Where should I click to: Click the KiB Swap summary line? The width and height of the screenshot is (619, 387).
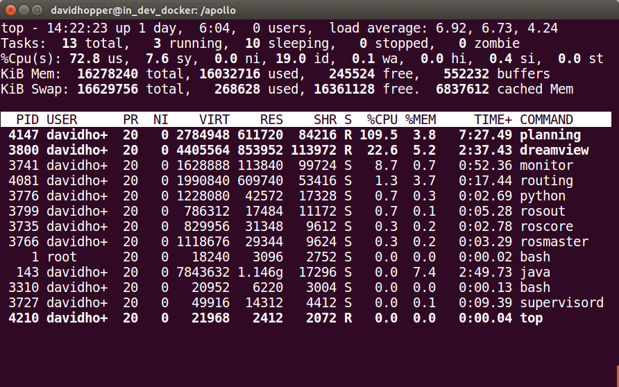[287, 89]
